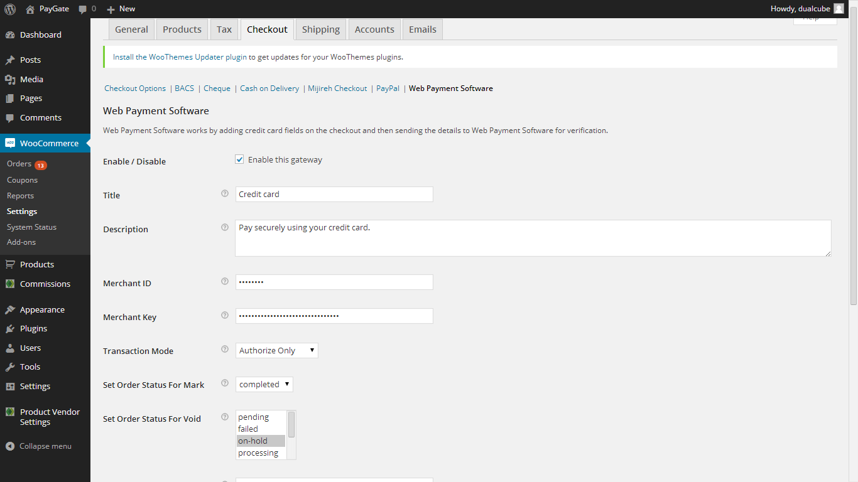
Task: Click the Settings sliders icon in sidebar
Action: coord(10,386)
